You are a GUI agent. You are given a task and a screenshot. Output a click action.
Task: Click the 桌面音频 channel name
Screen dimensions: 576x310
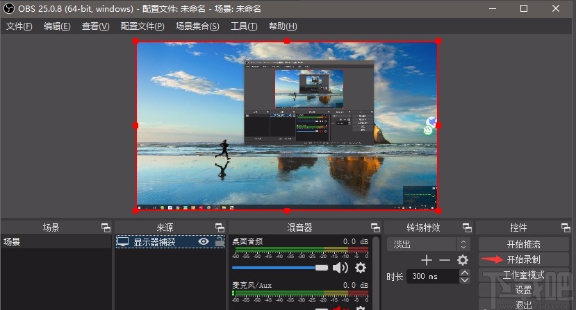[247, 241]
